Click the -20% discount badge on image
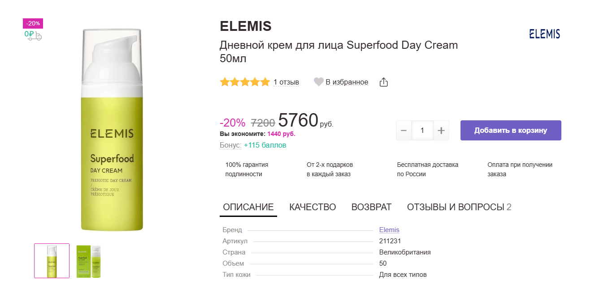The image size is (608, 284). pos(33,23)
